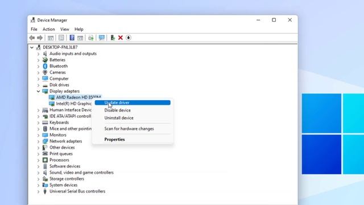
Task: Click the show/hide console tree toolbar icon
Action: [51, 38]
